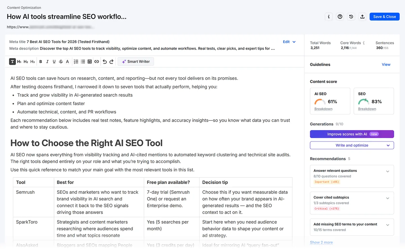Select the normal text style icon

point(12,62)
